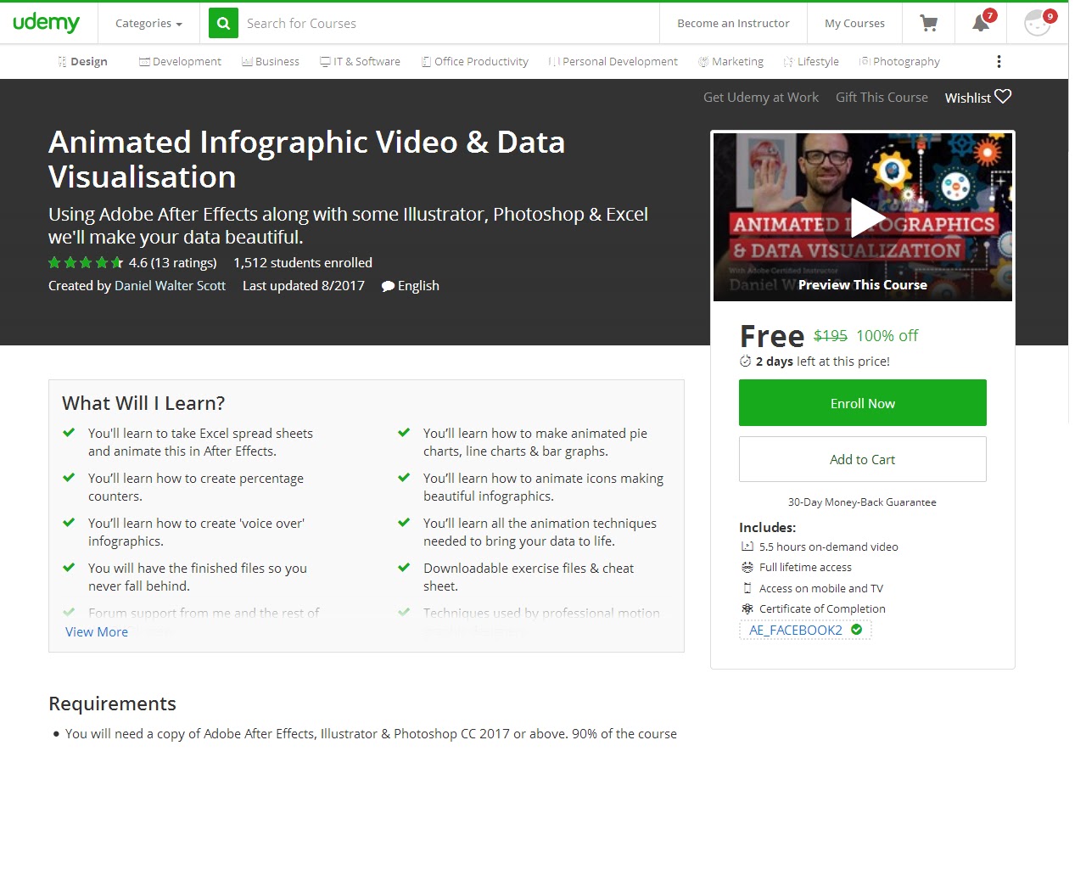Screen dimensions: 1086x869
Task: Select the Design category
Action: point(82,61)
